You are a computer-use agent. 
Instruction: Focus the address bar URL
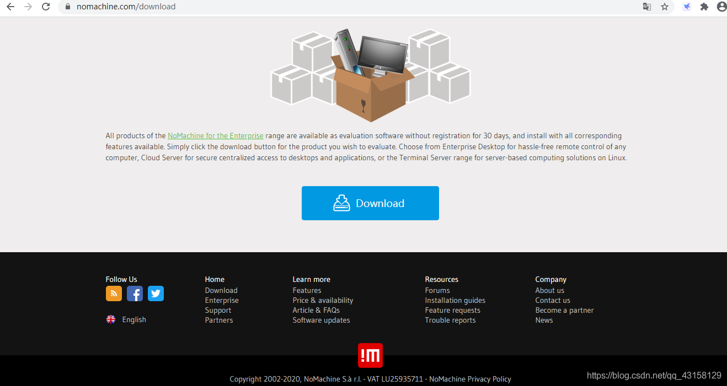click(126, 7)
